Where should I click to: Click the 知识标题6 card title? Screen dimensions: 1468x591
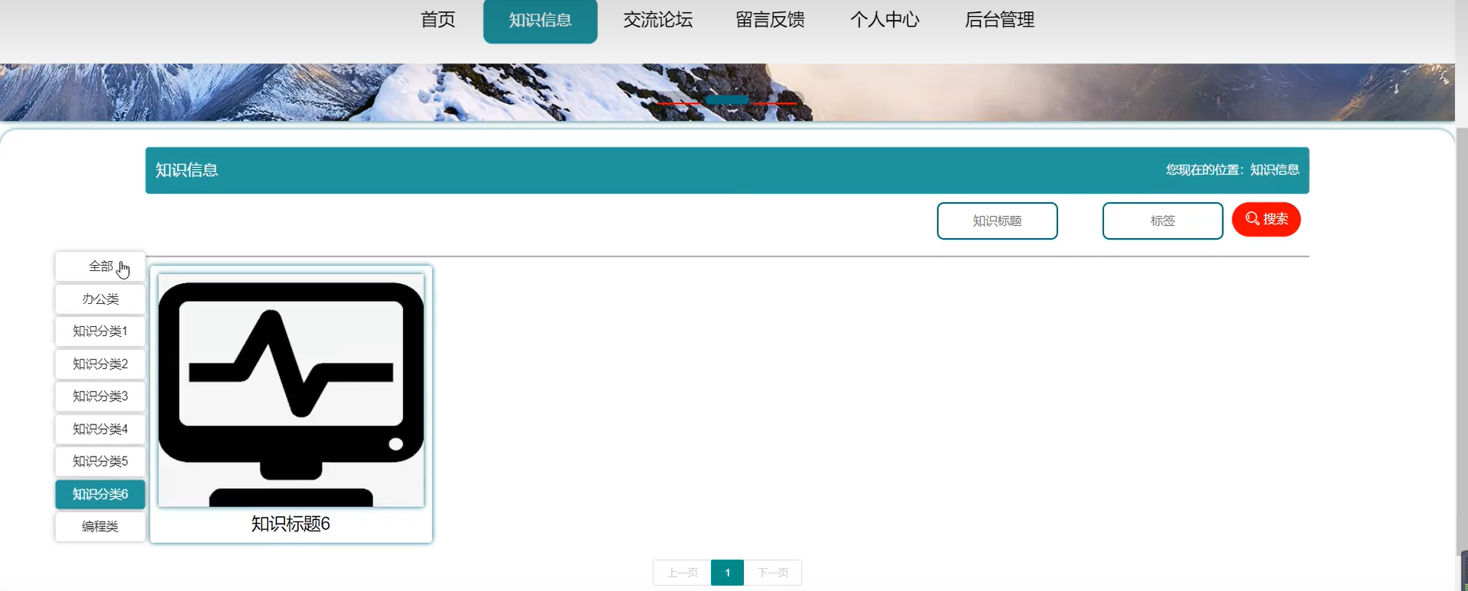(x=291, y=524)
